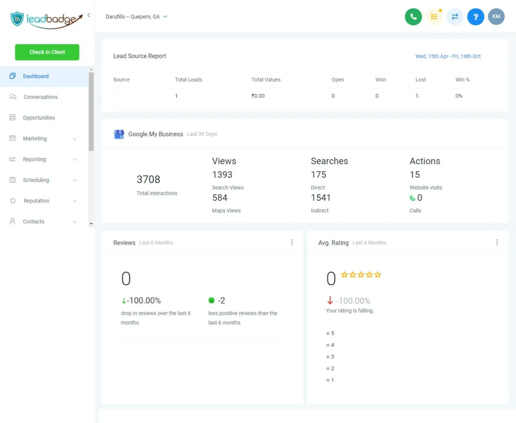The height and width of the screenshot is (423, 516).
Task: Click the Open column header
Action: point(338,80)
